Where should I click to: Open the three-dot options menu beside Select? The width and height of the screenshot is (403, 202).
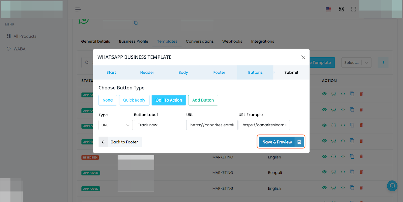pyautogui.click(x=383, y=62)
